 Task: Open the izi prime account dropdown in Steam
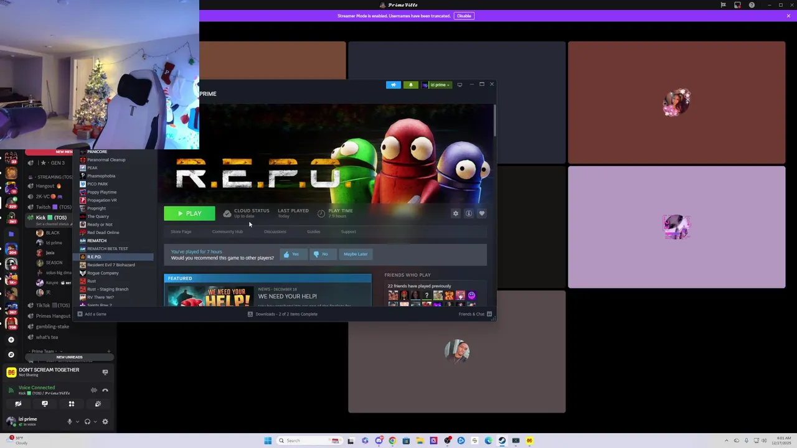436,85
